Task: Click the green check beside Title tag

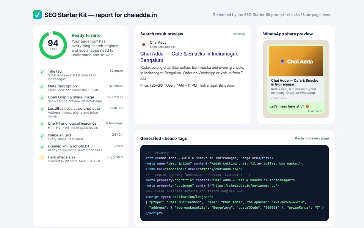Action: click(x=42, y=72)
